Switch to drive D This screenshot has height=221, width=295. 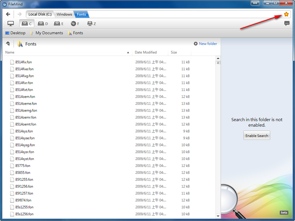click(43, 24)
